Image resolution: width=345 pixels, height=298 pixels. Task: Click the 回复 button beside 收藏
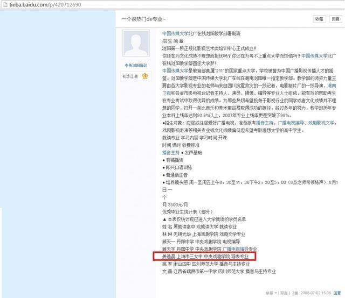(x=335, y=19)
